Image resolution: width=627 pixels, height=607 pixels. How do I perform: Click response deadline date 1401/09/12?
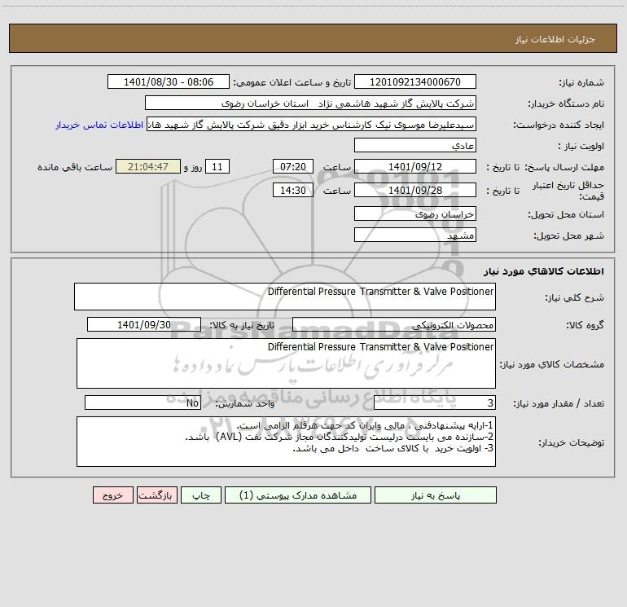coord(415,166)
